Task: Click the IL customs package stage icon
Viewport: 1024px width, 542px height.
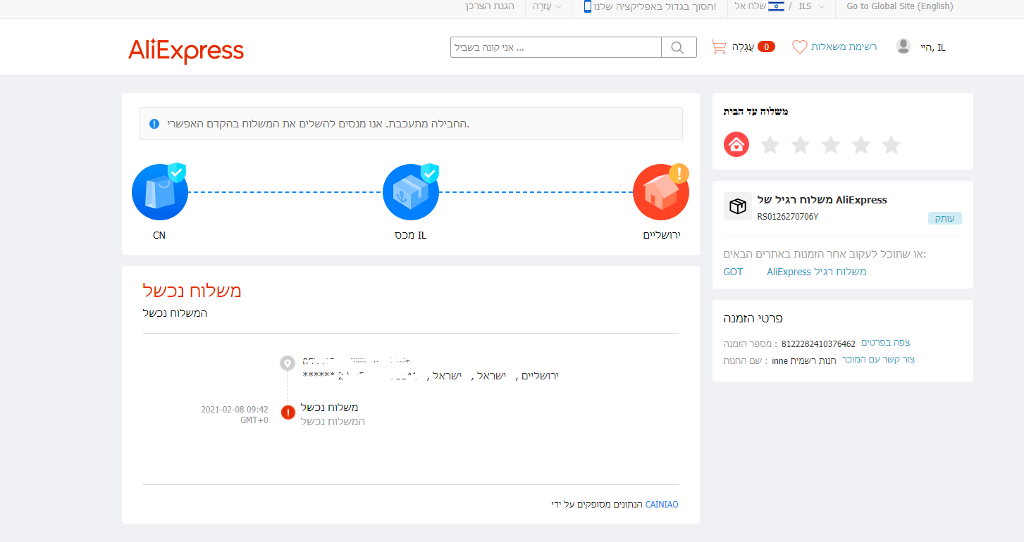Action: tap(411, 192)
